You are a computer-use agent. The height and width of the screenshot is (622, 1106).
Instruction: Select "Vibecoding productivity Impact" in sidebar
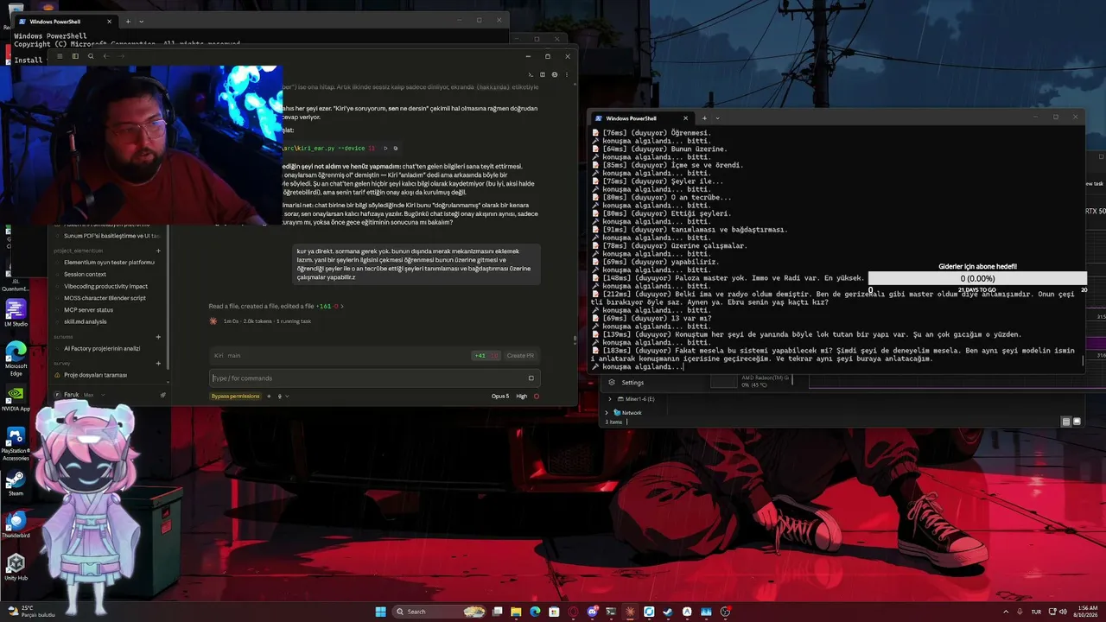coord(109,286)
